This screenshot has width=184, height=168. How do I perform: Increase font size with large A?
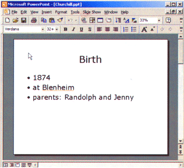click(144, 29)
